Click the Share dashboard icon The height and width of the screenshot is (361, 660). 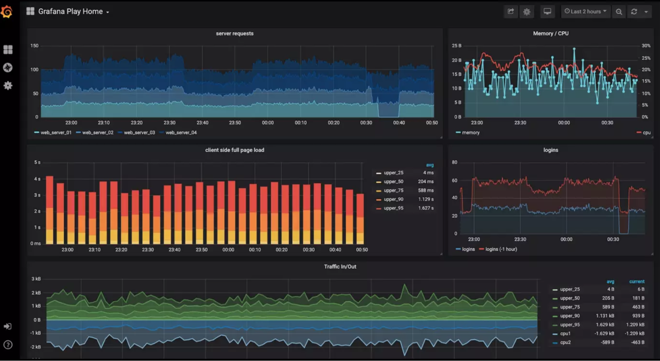(511, 12)
